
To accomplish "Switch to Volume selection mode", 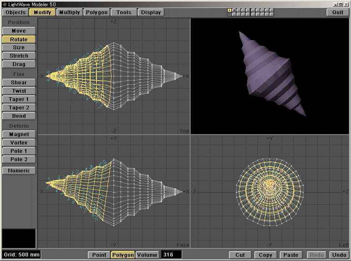I will [x=148, y=255].
